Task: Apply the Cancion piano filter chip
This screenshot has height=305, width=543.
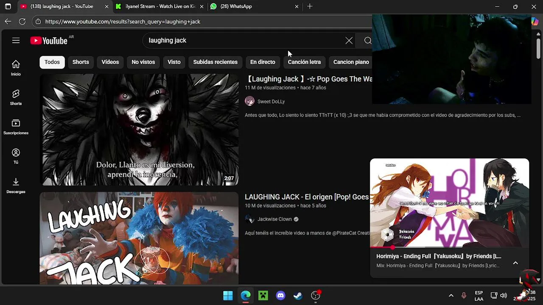Action: click(351, 62)
